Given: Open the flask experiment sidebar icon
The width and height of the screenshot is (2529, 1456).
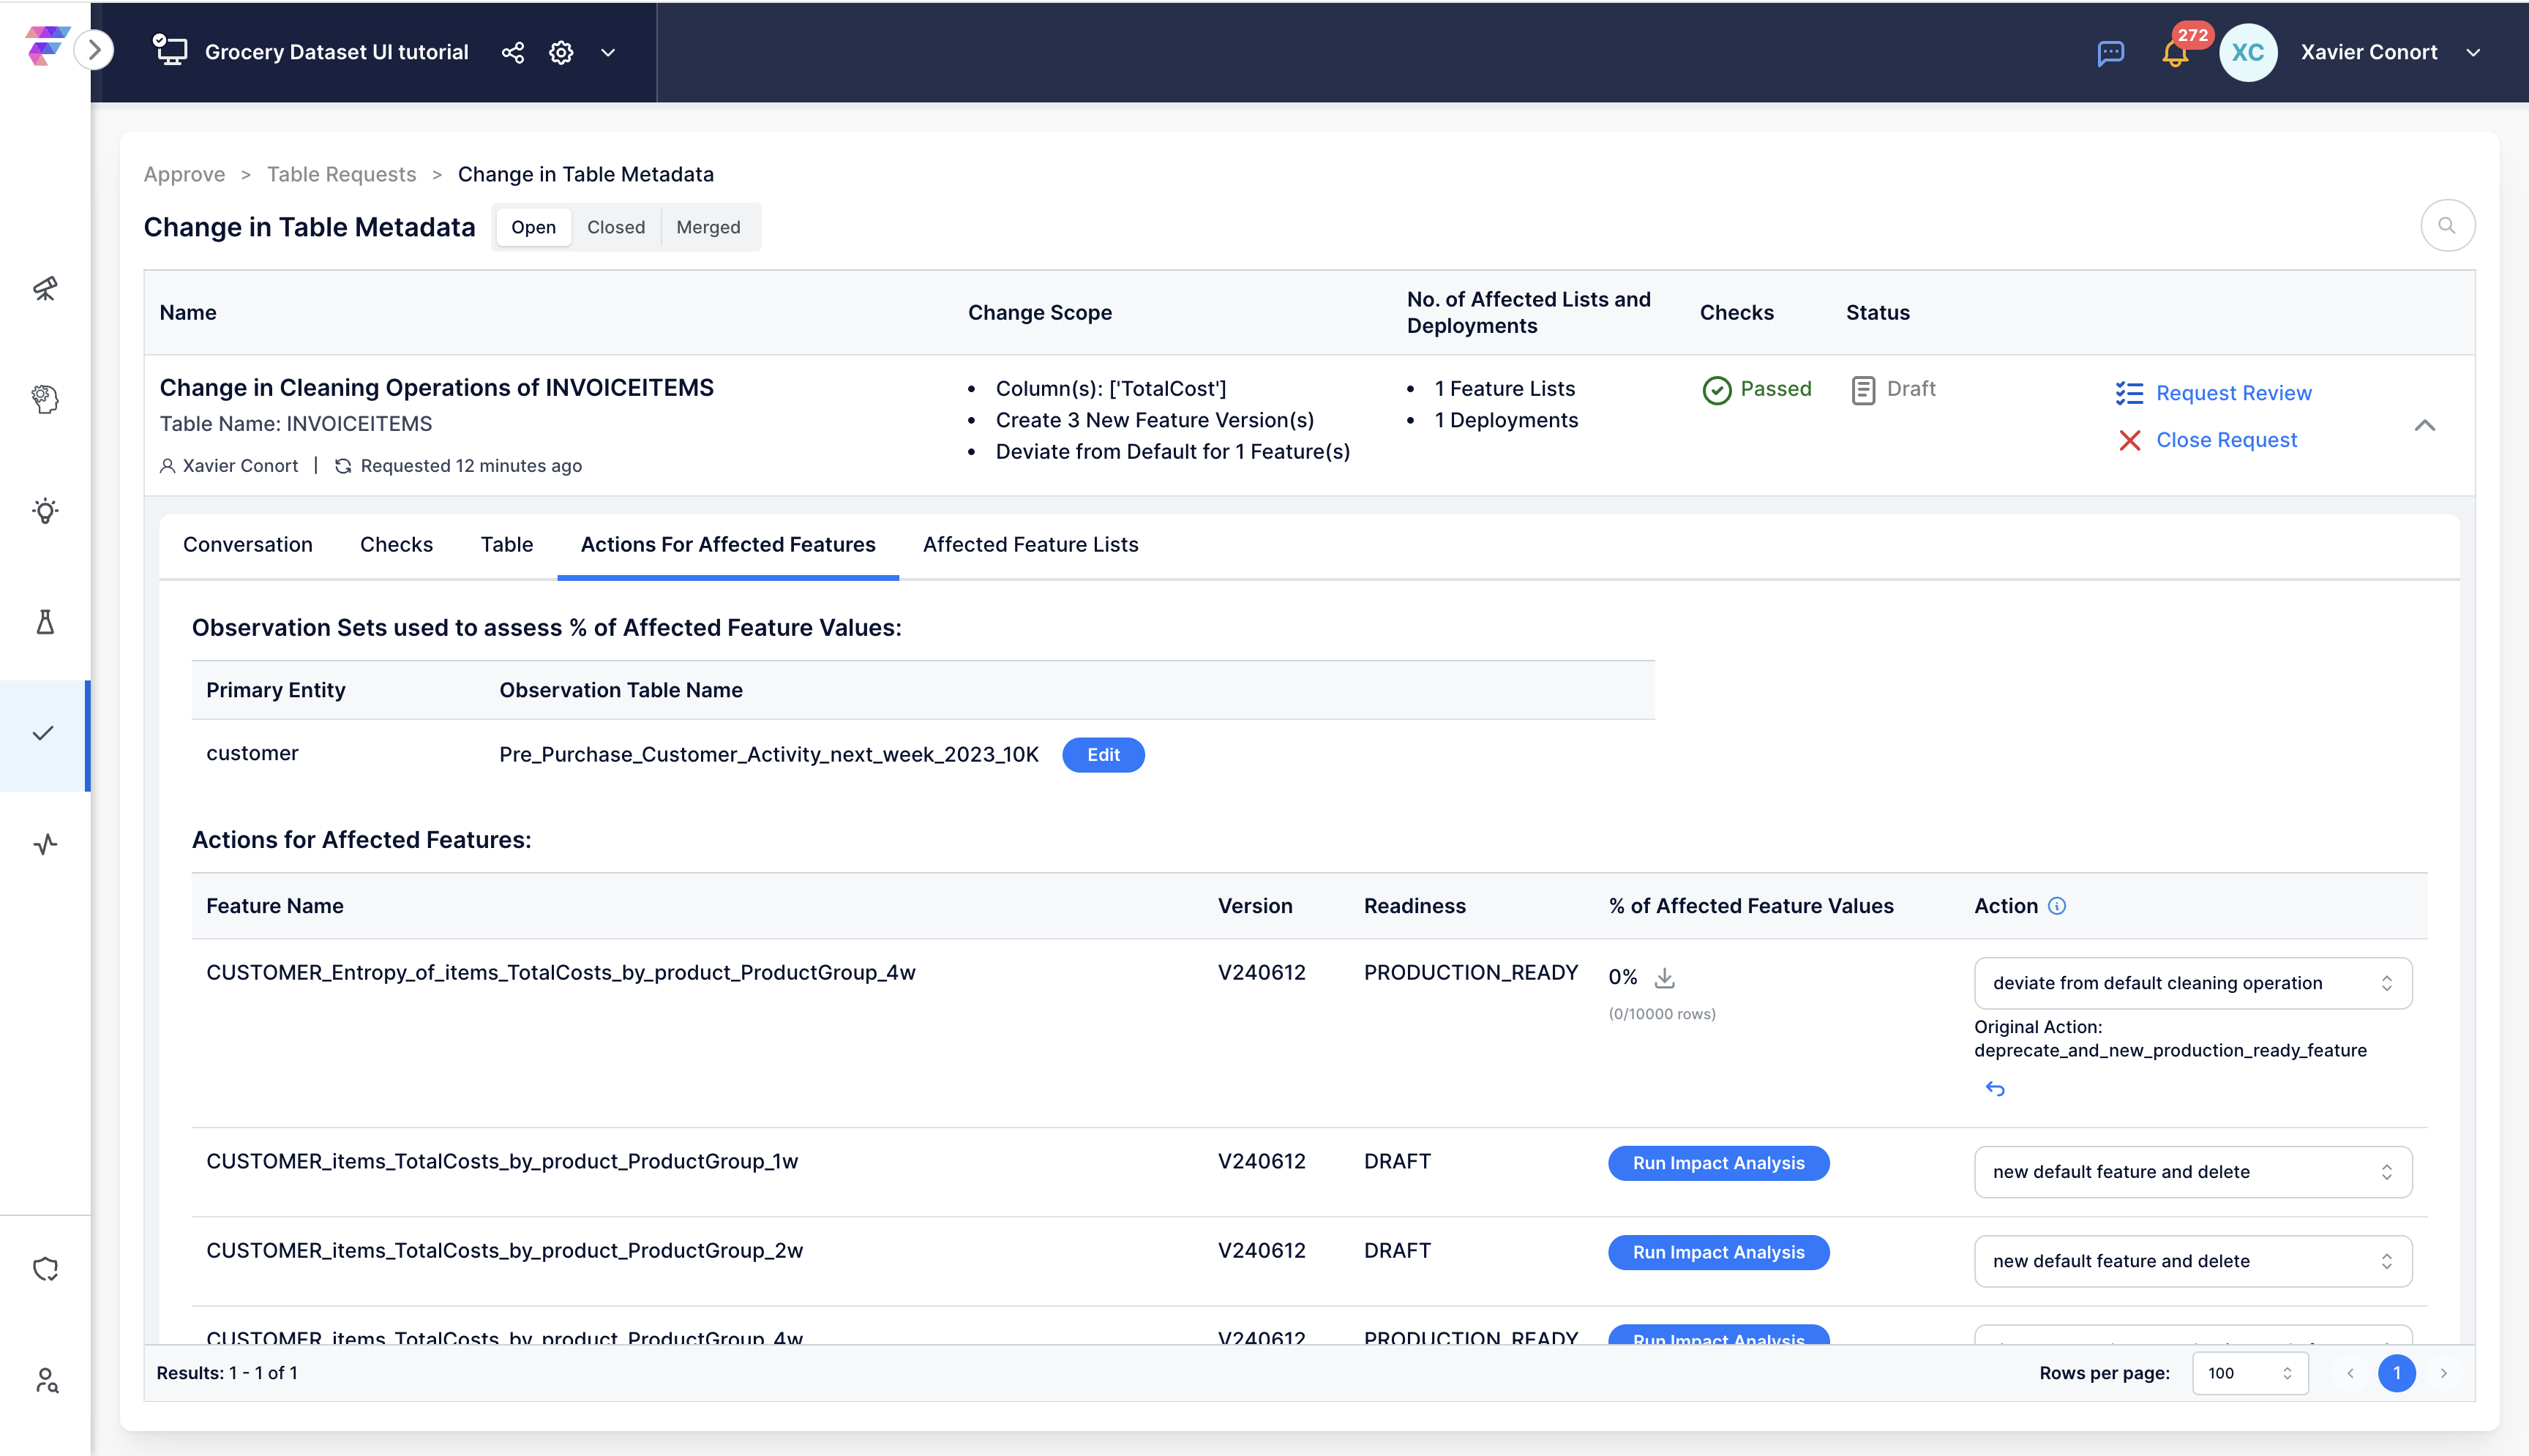Looking at the screenshot, I should (x=45, y=622).
